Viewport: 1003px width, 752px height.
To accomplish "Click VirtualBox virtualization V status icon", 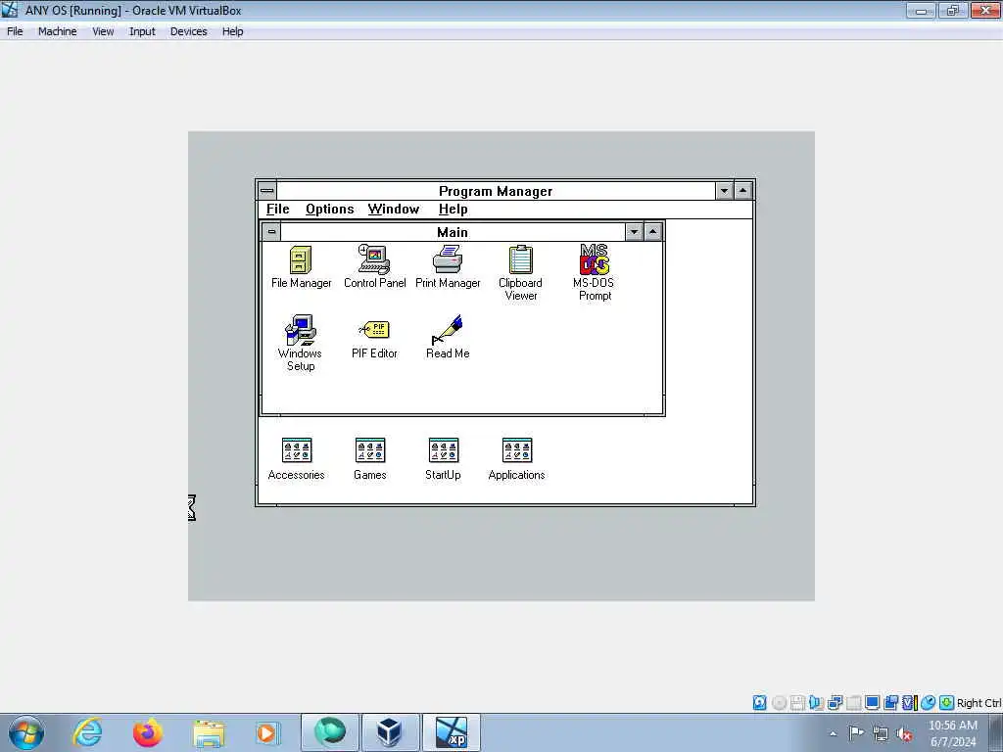I will pos(908,703).
